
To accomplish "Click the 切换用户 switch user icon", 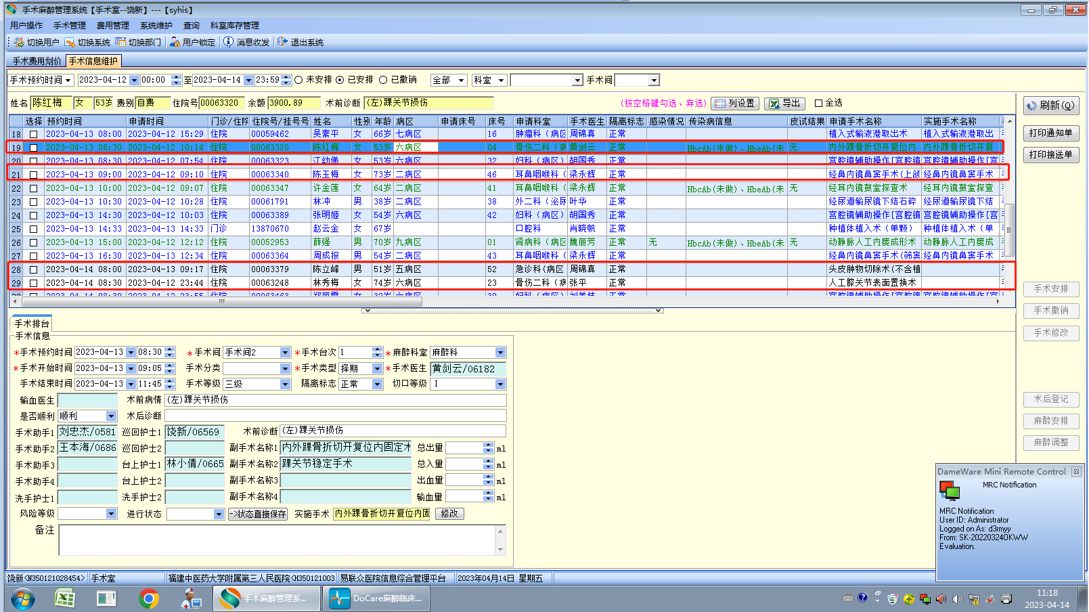I will point(20,43).
